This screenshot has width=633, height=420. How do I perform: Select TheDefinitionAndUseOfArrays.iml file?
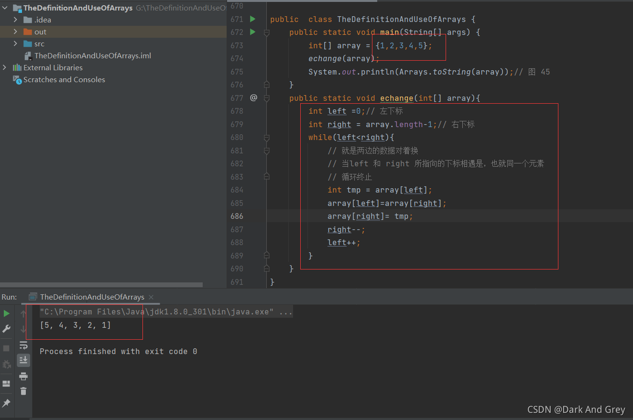(93, 56)
